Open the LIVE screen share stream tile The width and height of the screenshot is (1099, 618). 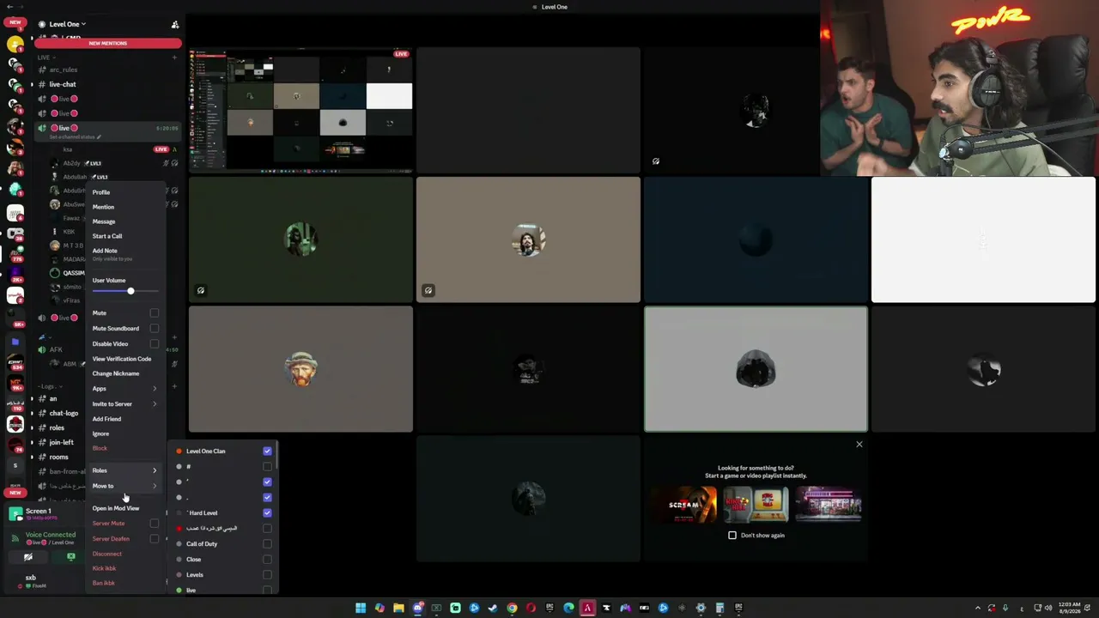(301, 110)
